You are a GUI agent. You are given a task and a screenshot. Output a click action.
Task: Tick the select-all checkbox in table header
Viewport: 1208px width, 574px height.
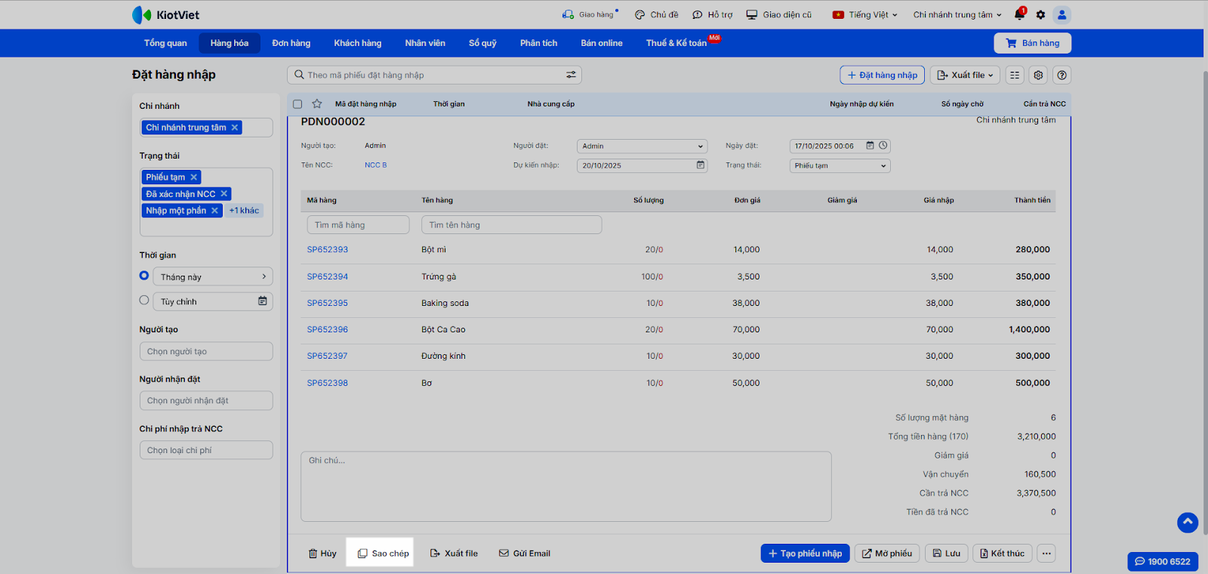297,104
